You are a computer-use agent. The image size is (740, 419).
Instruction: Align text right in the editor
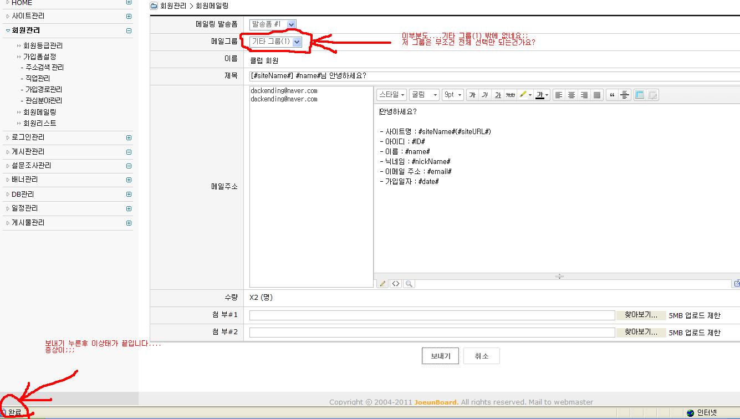coord(584,95)
